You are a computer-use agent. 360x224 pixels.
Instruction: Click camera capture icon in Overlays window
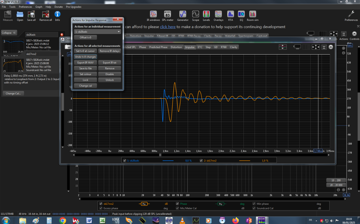click(68, 47)
